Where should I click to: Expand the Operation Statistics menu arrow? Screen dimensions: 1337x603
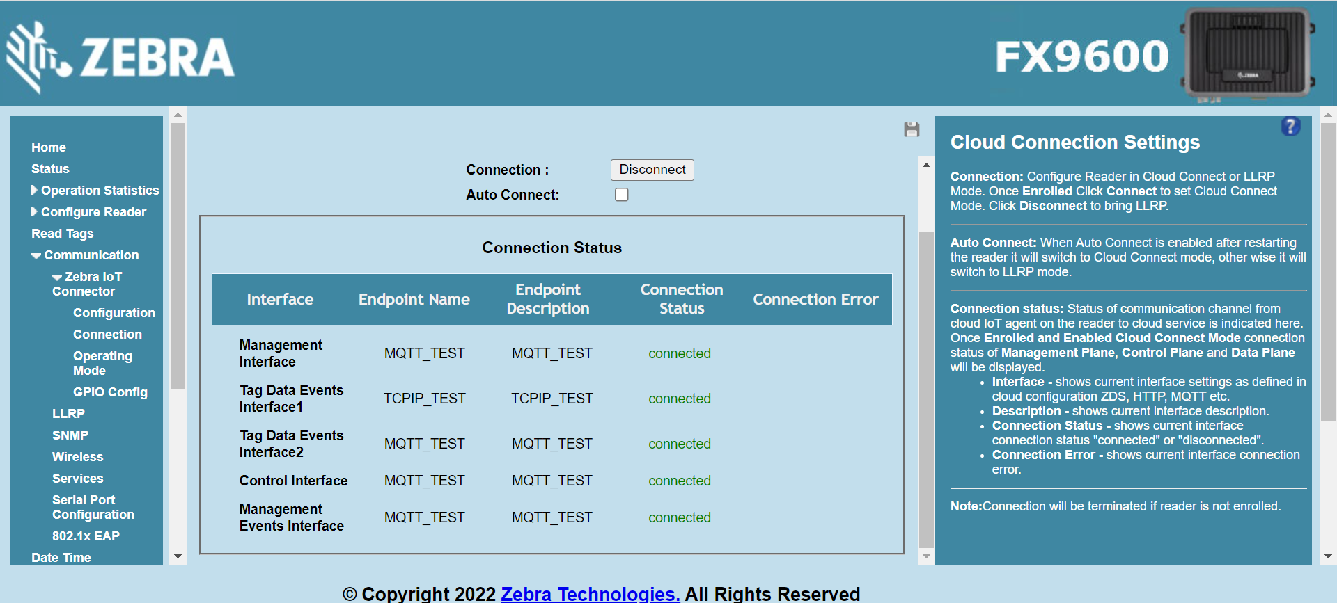(x=35, y=190)
